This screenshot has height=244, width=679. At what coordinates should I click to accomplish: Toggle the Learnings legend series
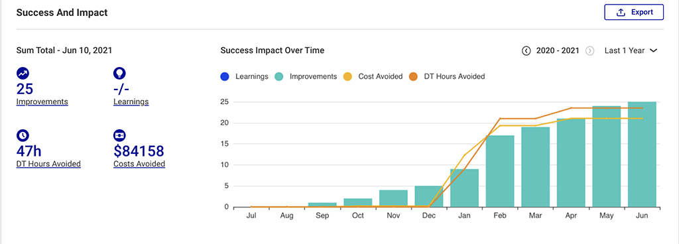point(244,76)
